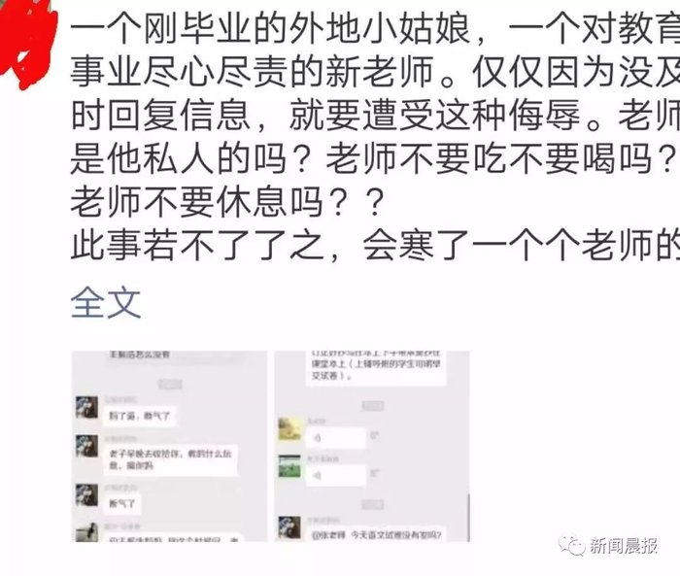Tap the 新闻晨报 watermark text

coord(623,545)
